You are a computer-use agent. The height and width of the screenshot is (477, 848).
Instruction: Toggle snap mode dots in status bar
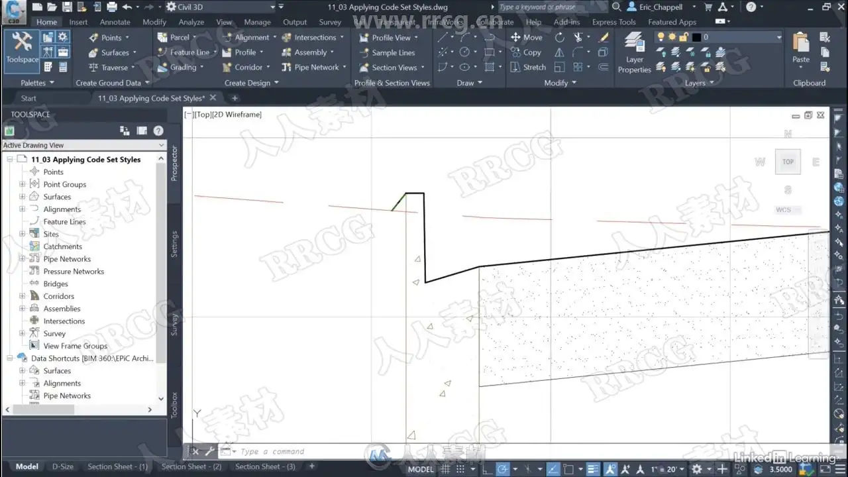(460, 469)
